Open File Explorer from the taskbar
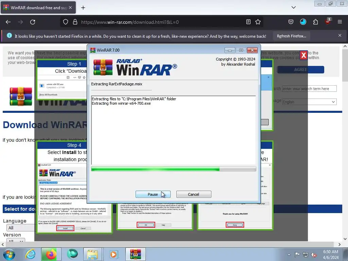The height and width of the screenshot is (261, 348). click(x=92, y=254)
